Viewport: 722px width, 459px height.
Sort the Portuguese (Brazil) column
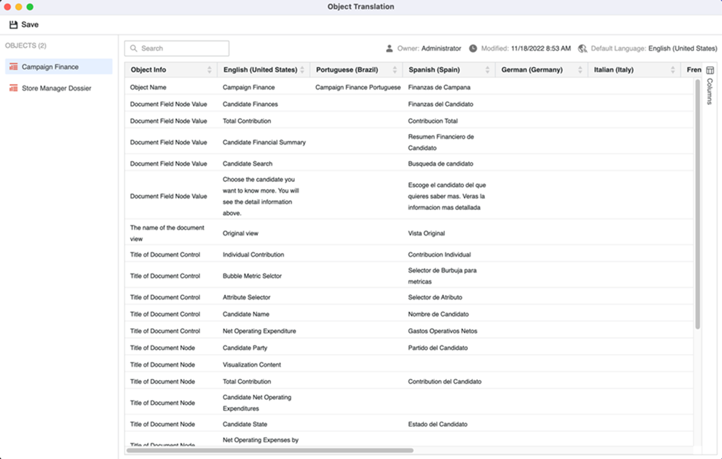(x=394, y=70)
